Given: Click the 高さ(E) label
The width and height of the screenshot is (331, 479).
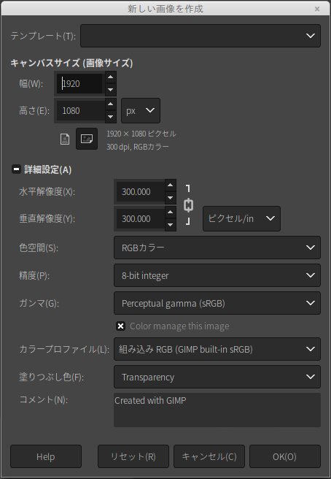Looking at the screenshot, I should pos(34,110).
